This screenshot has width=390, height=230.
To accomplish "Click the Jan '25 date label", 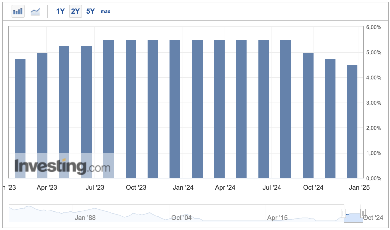I will (359, 188).
